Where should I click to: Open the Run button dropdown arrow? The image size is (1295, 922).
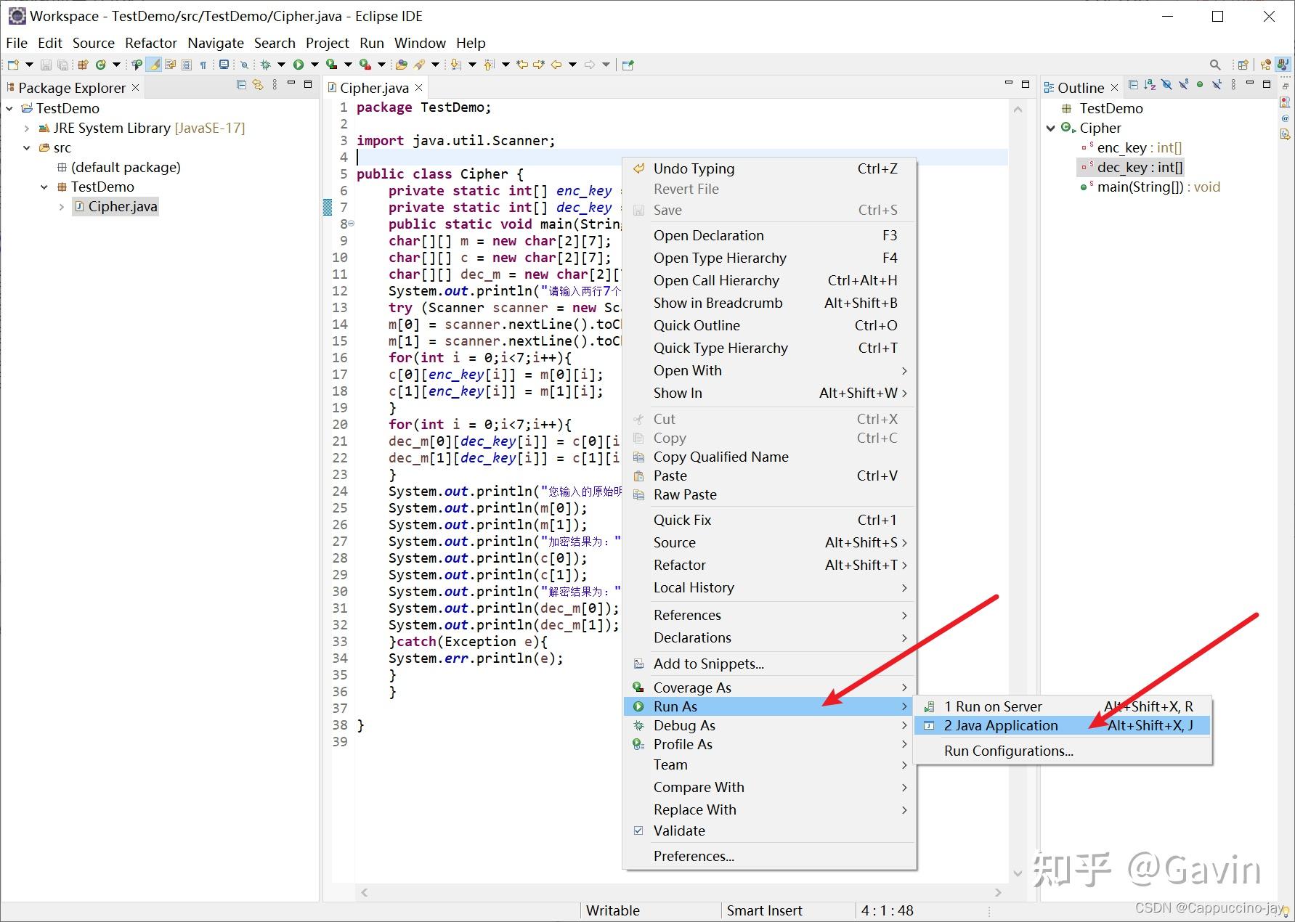(314, 65)
